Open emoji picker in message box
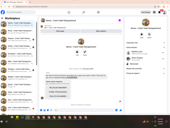The image size is (170, 128). (x=116, y=110)
